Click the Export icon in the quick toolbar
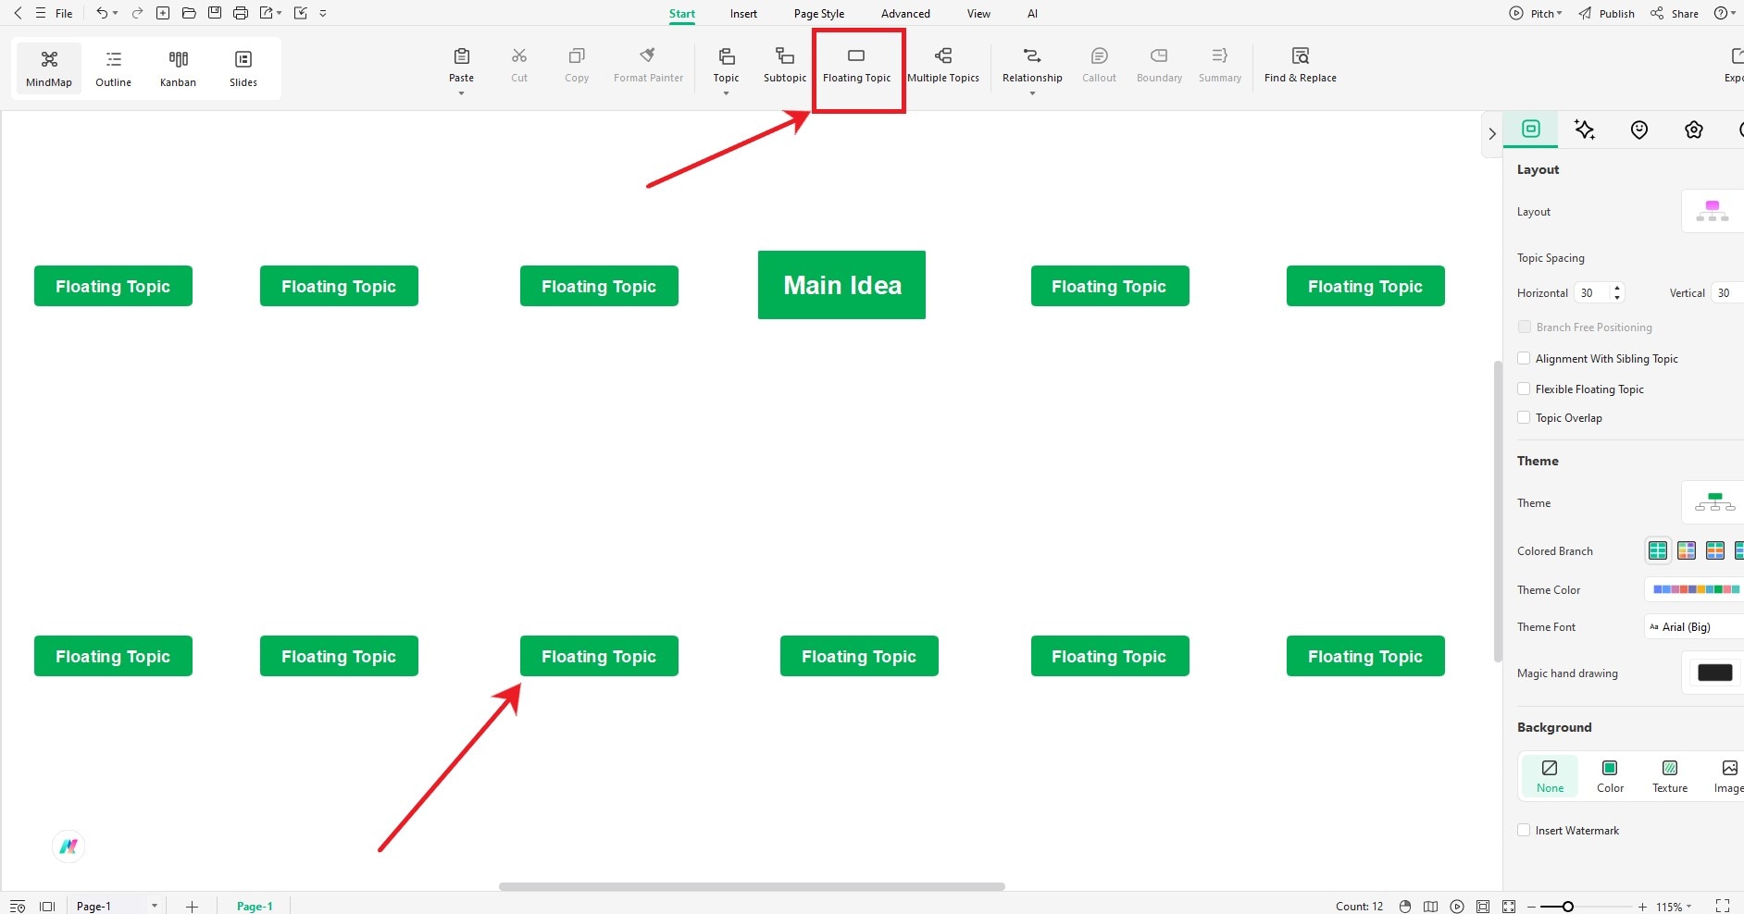The height and width of the screenshot is (914, 1744). 267,13
